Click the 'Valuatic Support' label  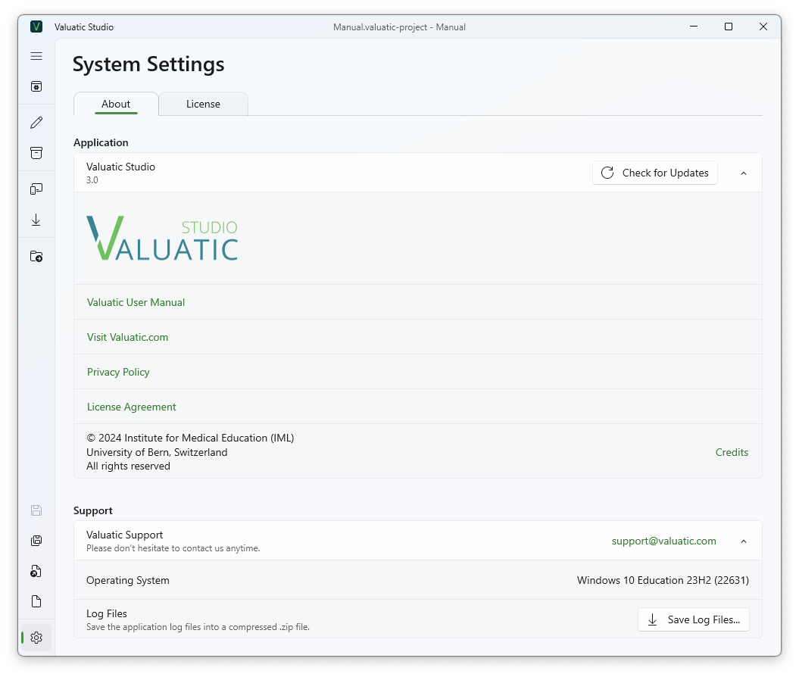[125, 535]
